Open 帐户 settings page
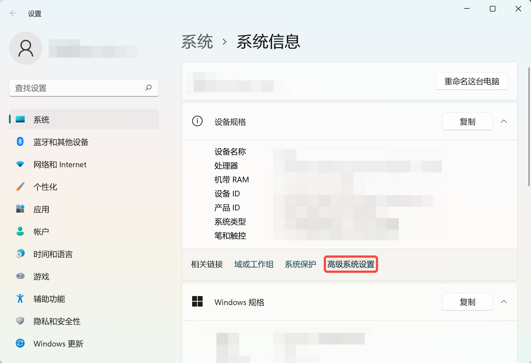 point(84,231)
